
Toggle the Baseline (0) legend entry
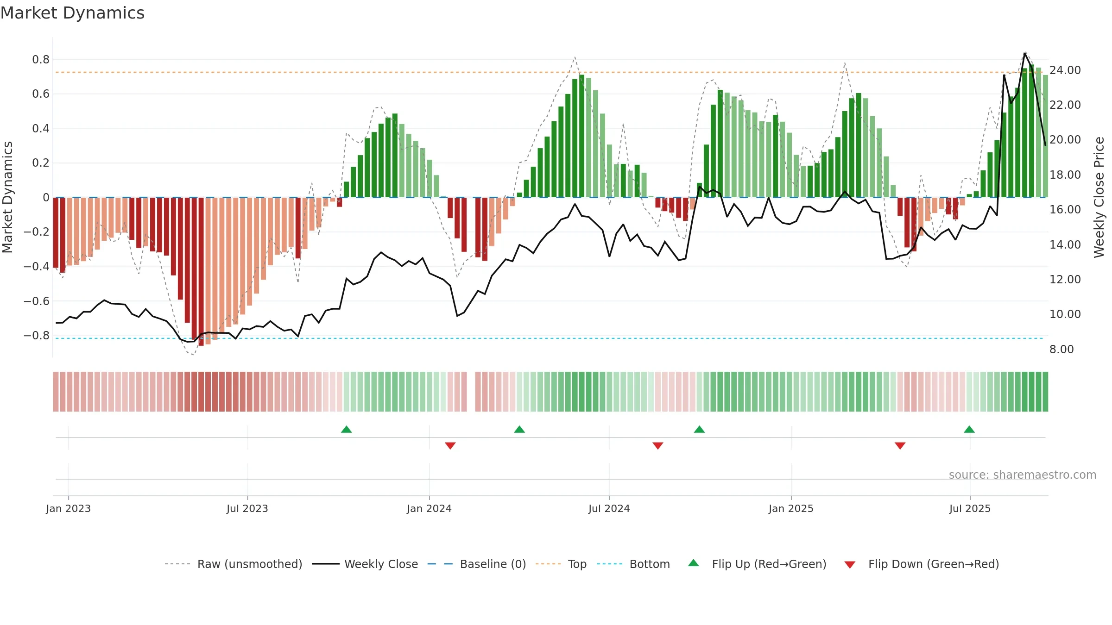point(476,564)
